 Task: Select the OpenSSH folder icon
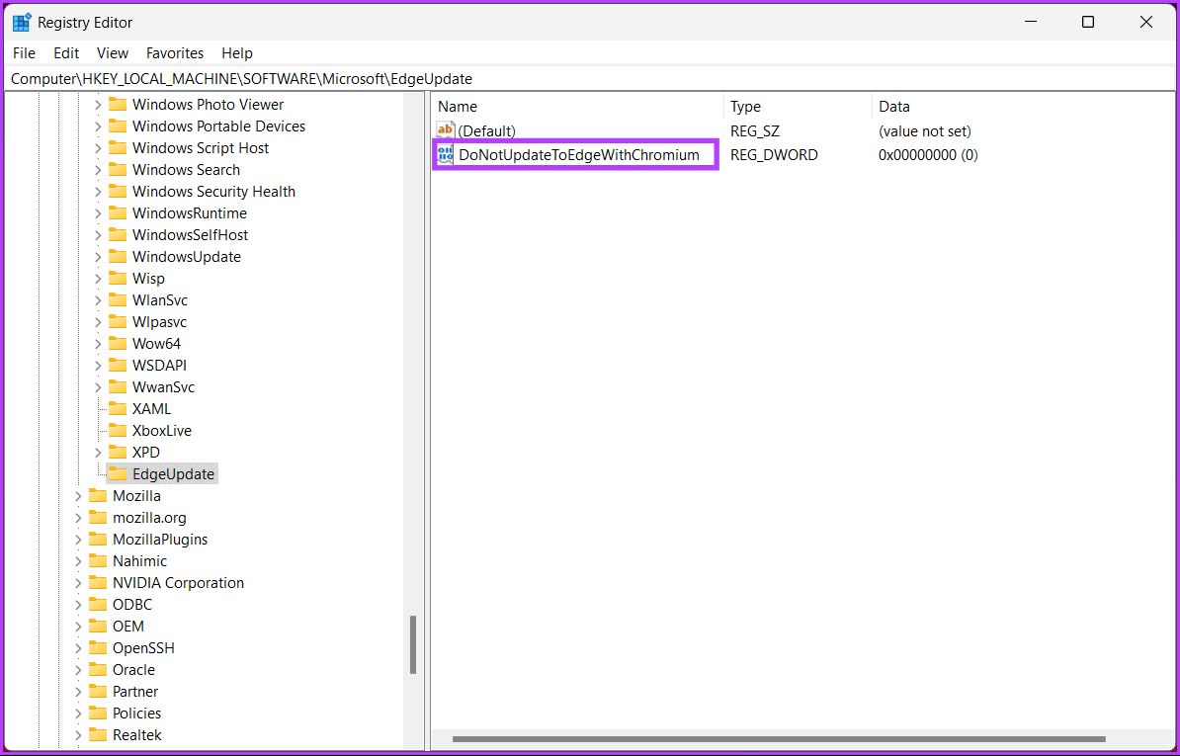[x=98, y=648]
